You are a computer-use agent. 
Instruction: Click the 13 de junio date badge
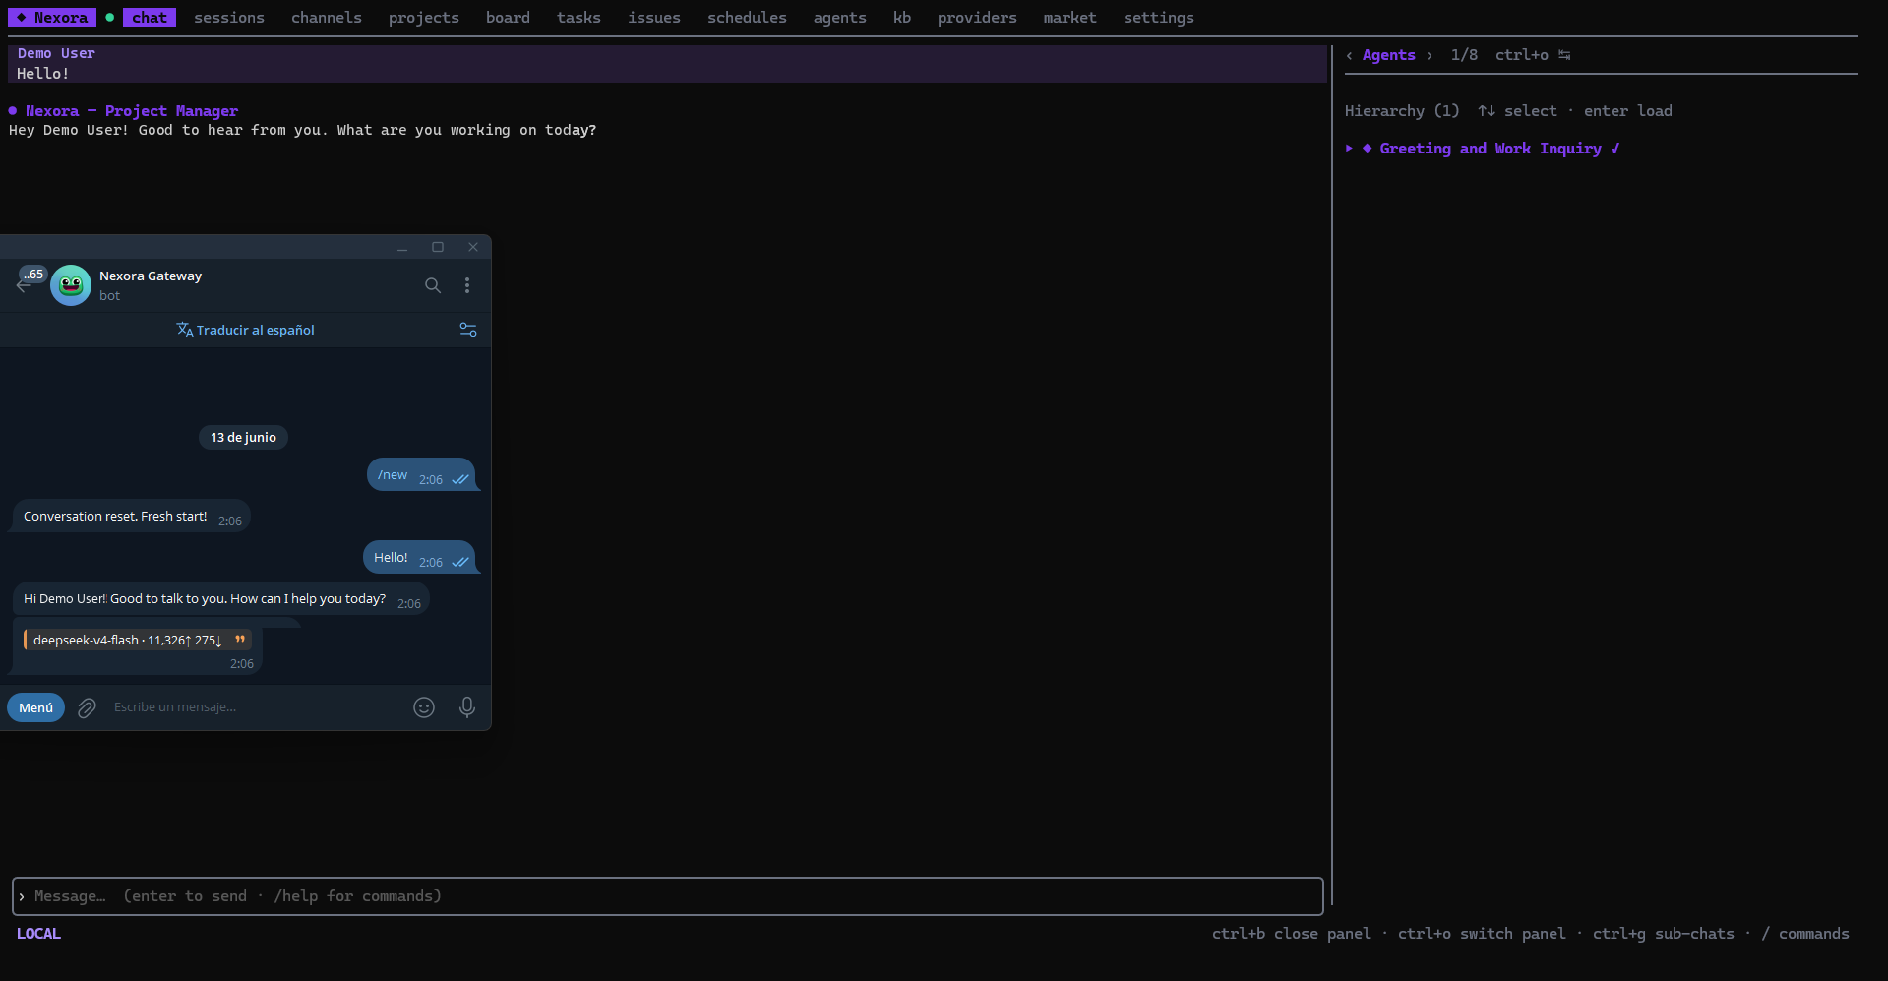243,438
